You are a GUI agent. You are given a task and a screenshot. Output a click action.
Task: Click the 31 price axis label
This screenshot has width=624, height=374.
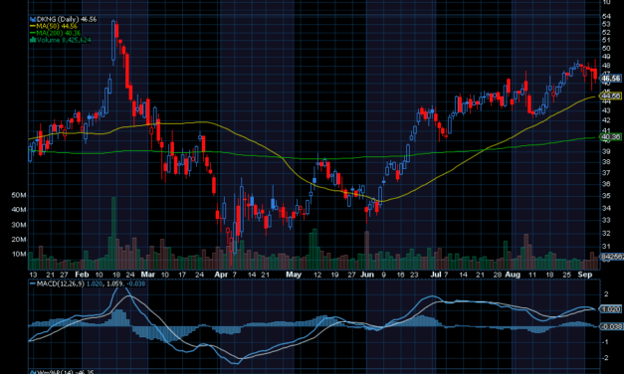[606, 247]
